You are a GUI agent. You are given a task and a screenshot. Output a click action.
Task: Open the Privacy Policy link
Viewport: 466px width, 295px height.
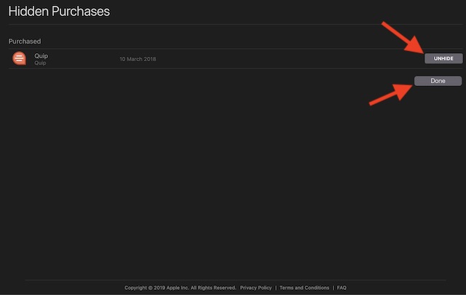pos(256,288)
